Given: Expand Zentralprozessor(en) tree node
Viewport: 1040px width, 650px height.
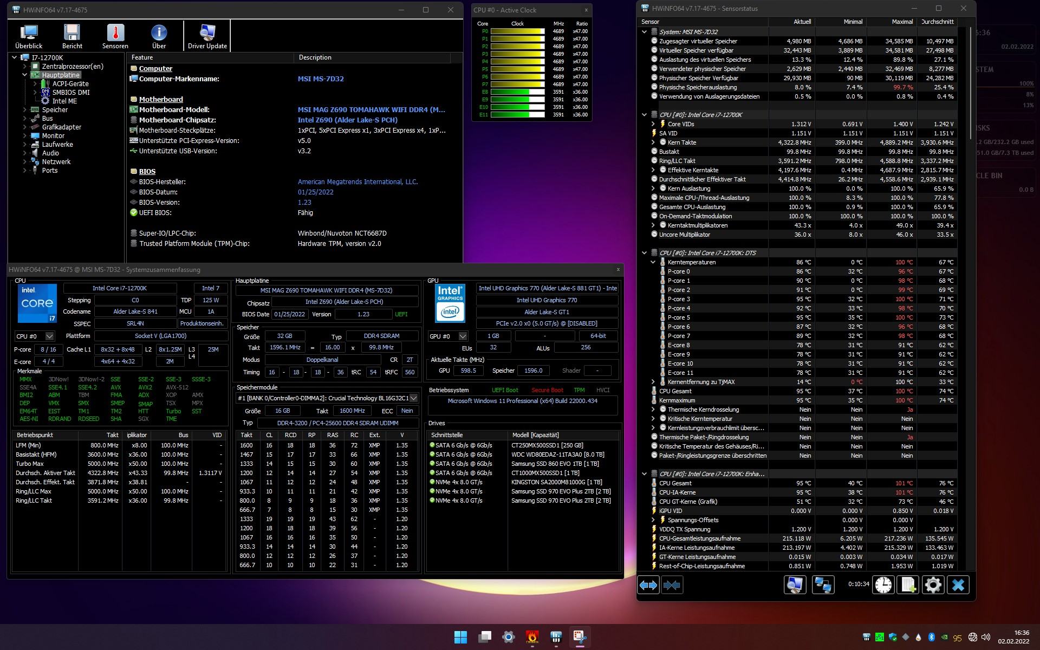Looking at the screenshot, I should pos(24,66).
